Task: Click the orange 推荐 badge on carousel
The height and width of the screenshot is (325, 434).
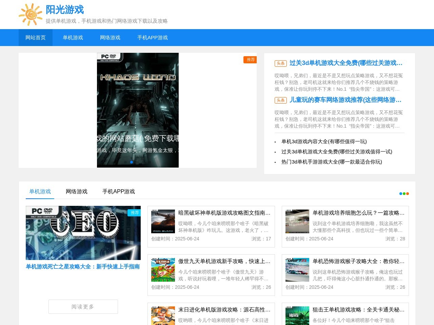Action: click(250, 60)
